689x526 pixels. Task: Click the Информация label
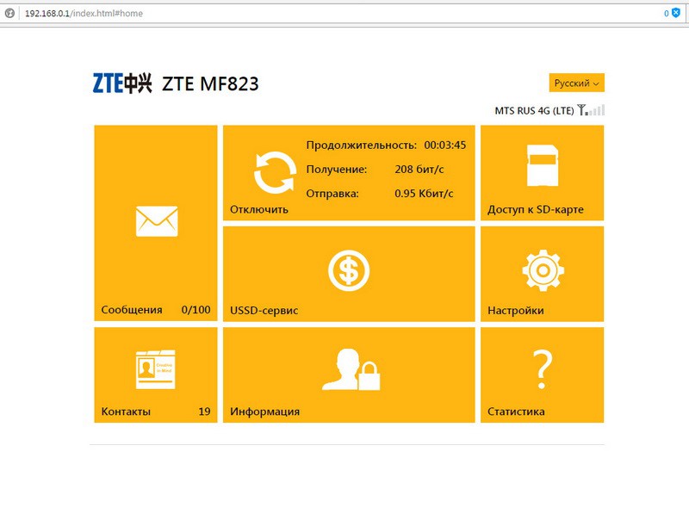[264, 412]
